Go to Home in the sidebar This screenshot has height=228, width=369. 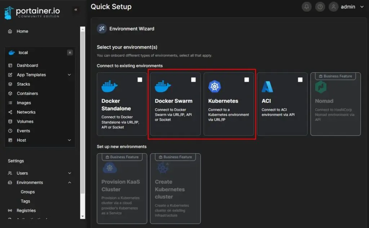coord(22,31)
